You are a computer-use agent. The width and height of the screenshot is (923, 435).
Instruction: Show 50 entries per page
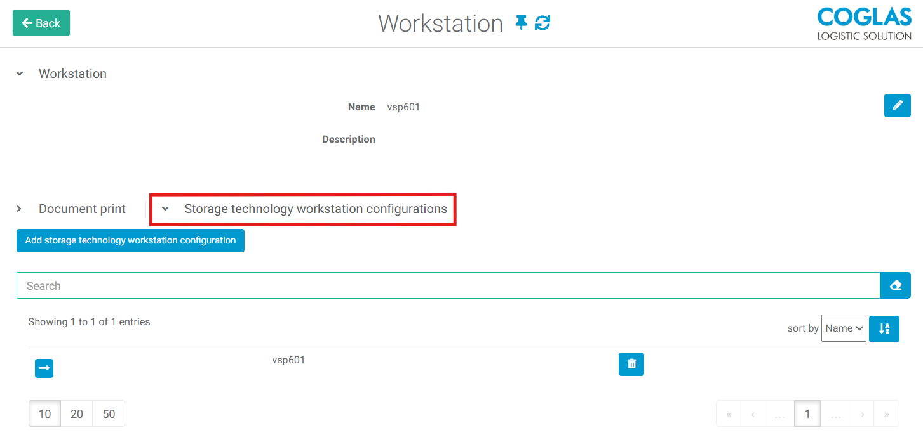click(x=109, y=413)
